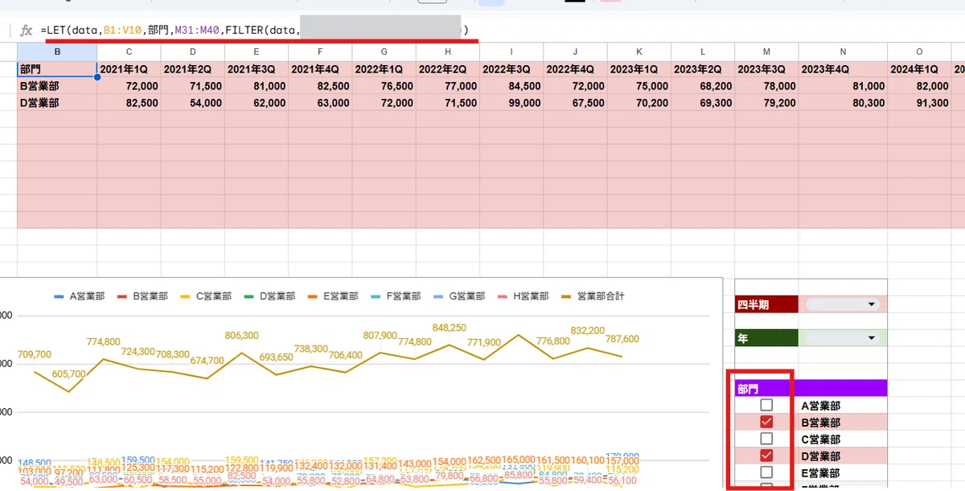
Task: Click the G営業部 legend entry in chart
Action: pyautogui.click(x=460, y=296)
